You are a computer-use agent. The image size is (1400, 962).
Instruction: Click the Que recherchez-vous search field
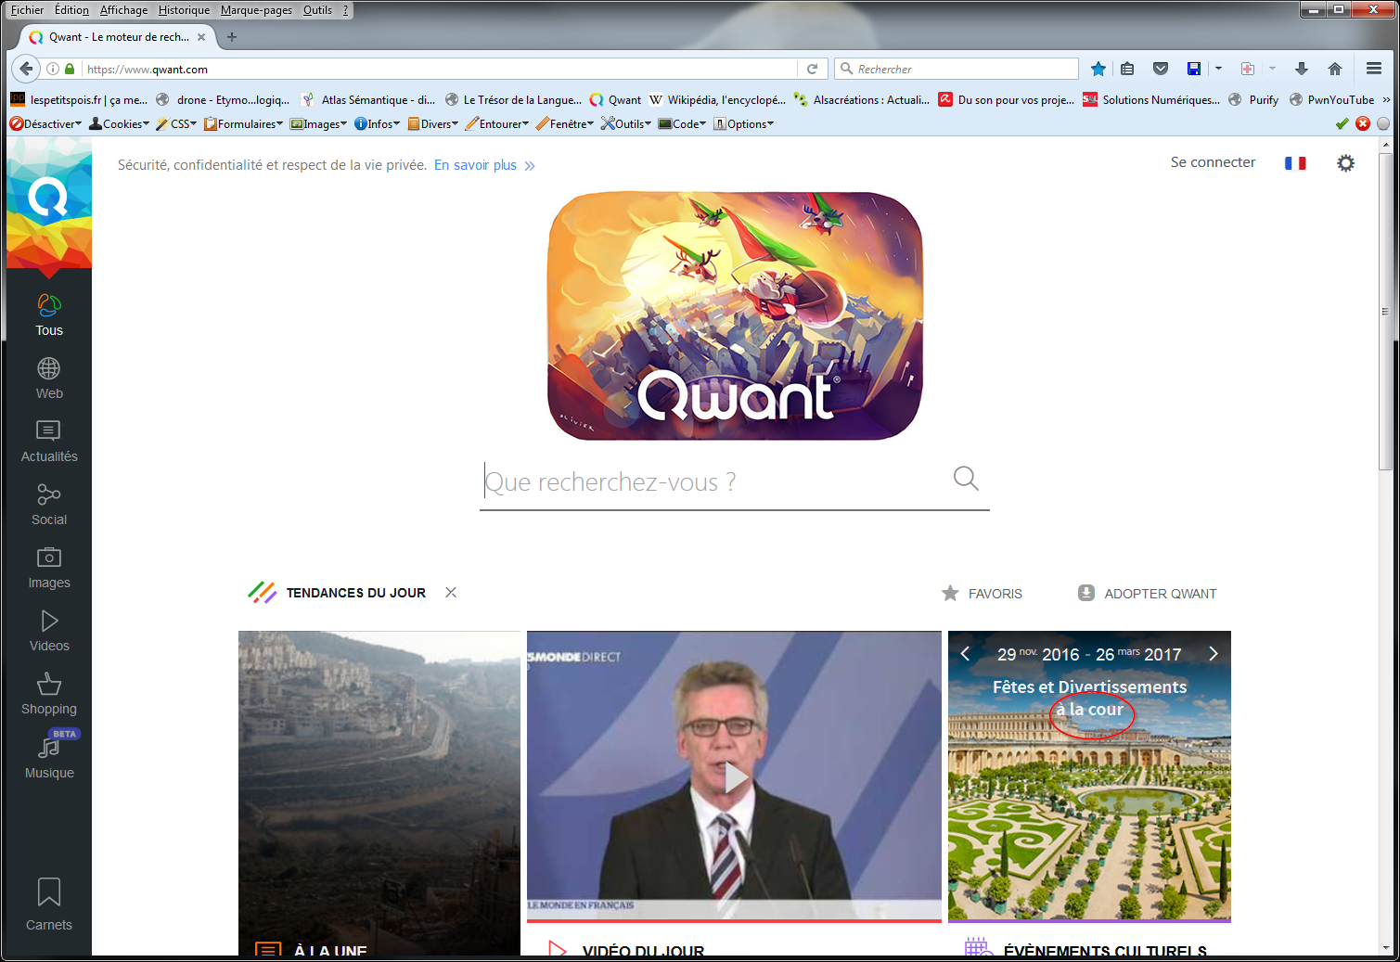714,482
